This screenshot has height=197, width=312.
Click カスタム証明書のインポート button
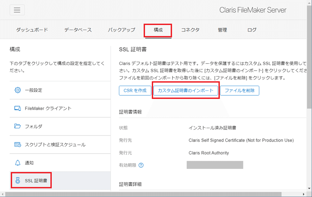pos(186,90)
